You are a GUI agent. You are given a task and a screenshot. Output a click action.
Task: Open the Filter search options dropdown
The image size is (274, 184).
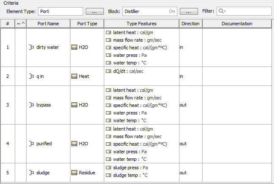pyautogui.click(x=222, y=11)
